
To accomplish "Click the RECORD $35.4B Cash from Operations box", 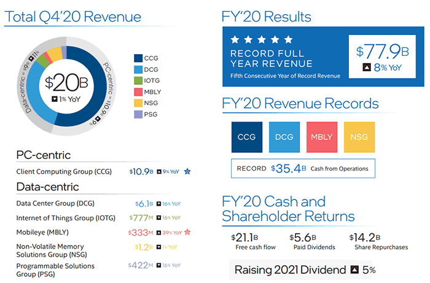I will (x=303, y=168).
